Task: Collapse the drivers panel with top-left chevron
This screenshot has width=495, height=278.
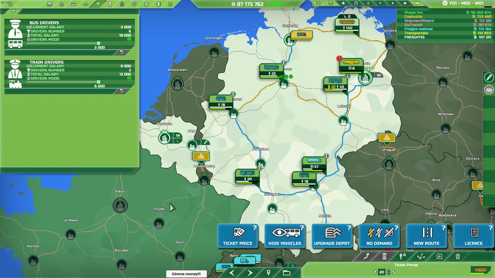Action: (14, 12)
